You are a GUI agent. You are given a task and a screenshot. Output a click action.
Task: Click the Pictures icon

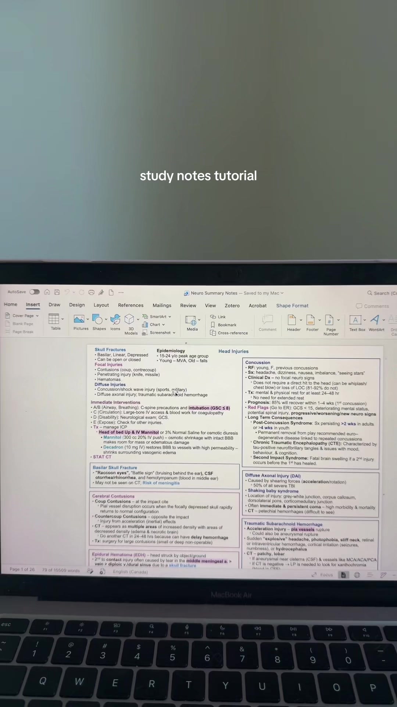[79, 319]
